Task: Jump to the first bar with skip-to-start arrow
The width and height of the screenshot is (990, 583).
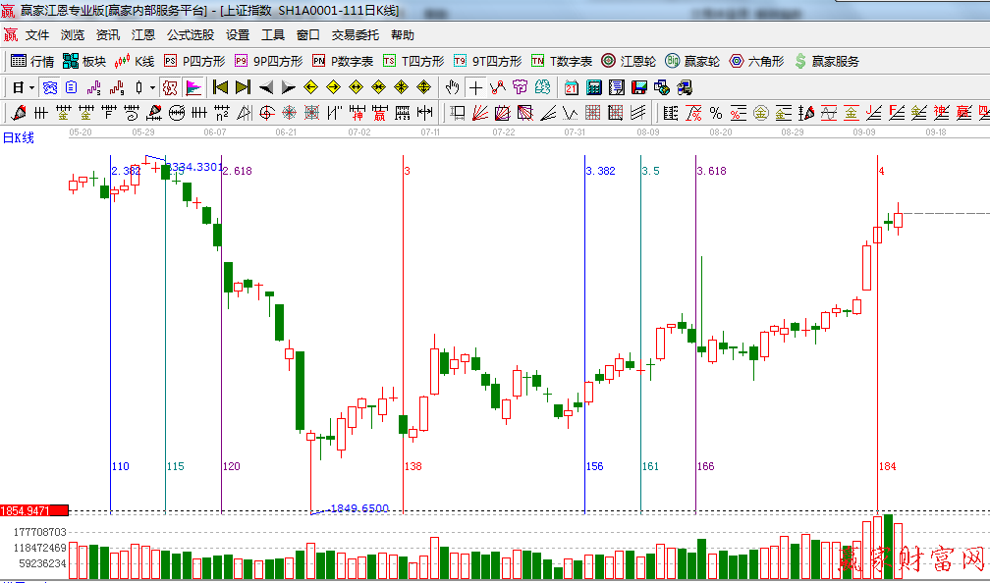Action: tap(220, 87)
